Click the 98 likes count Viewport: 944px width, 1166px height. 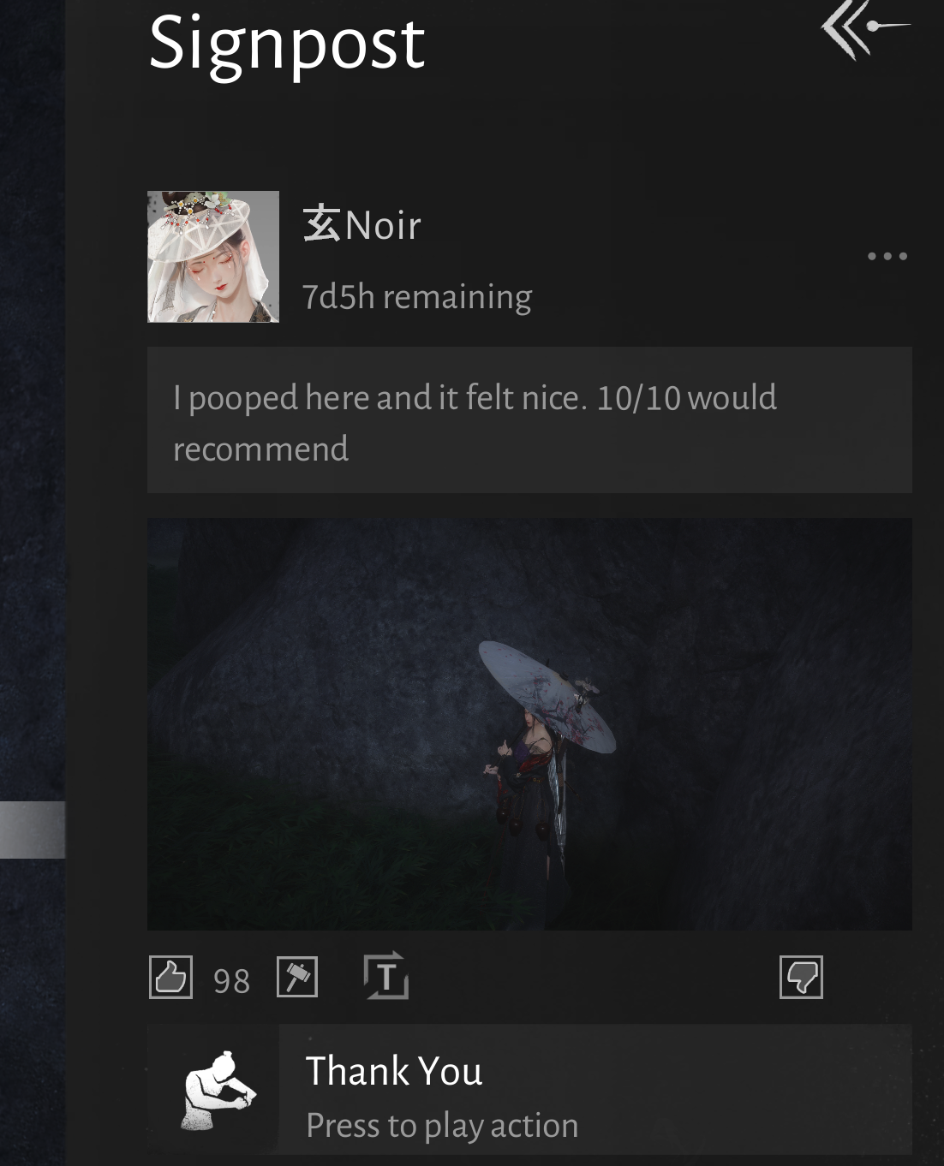pos(231,981)
